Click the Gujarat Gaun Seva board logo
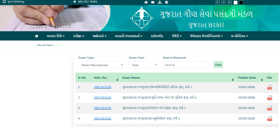280x127 pixels. pos(142,18)
